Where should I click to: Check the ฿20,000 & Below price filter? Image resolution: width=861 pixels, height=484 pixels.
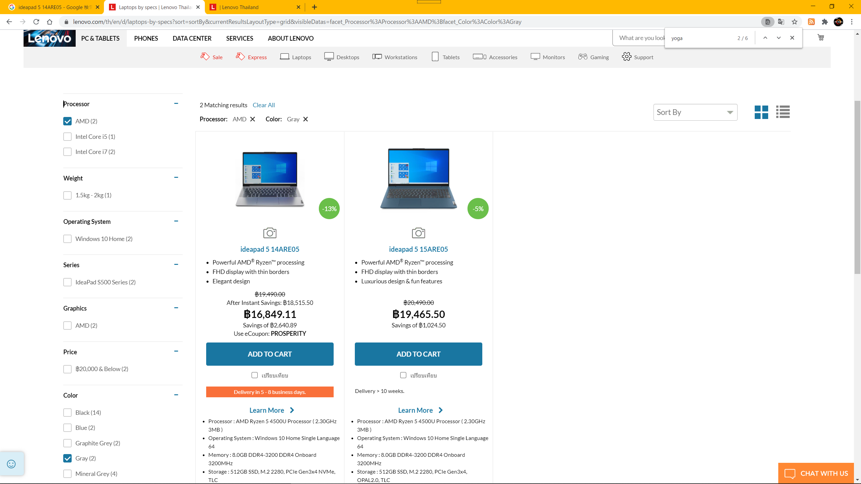[67, 369]
